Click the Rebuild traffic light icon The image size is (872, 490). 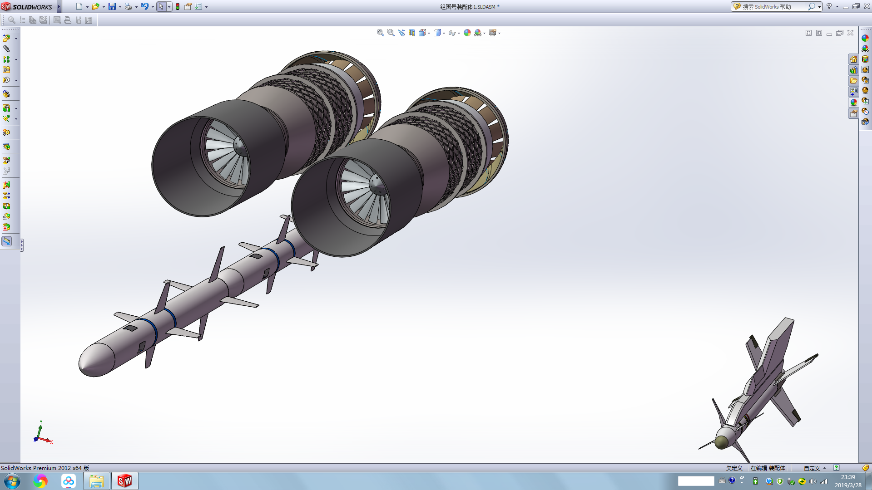click(178, 6)
